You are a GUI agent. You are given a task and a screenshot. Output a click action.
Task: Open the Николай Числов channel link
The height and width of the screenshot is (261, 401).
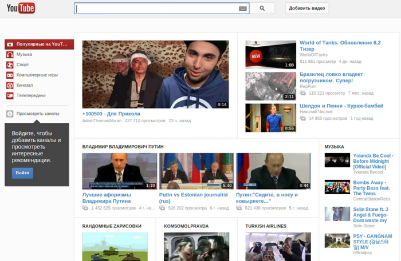[316, 111]
